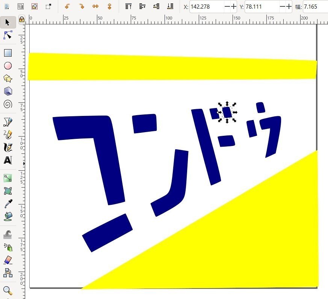Select the Rectangle tool
This screenshot has width=328, height=299.
[x=8, y=53]
